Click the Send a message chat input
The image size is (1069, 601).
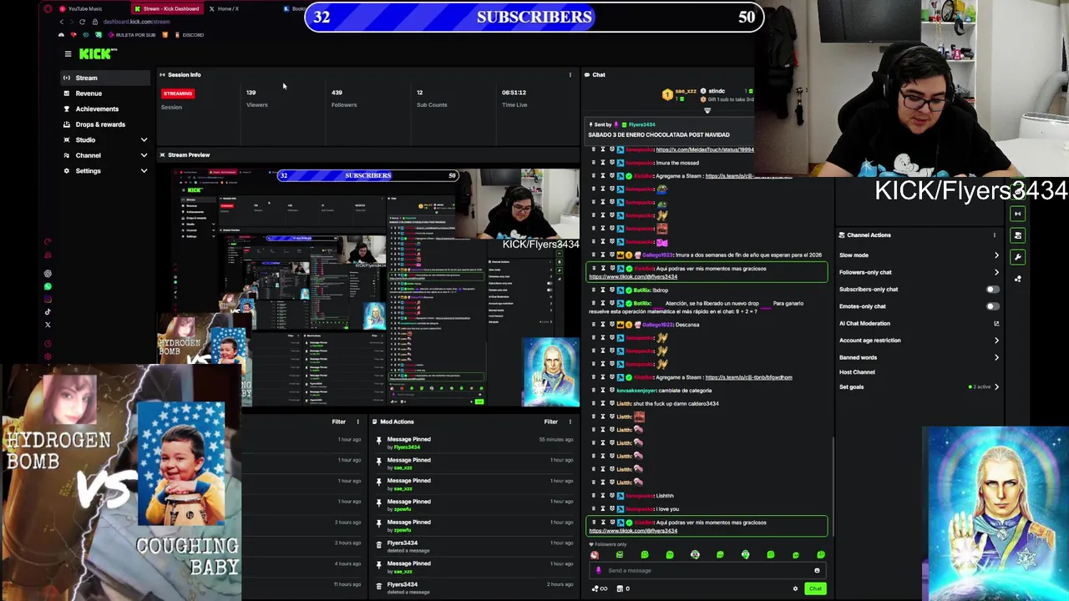click(706, 571)
